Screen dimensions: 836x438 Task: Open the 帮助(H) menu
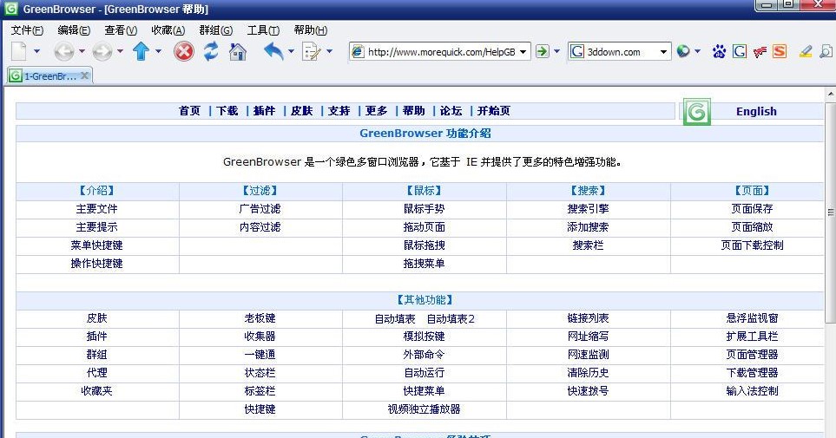point(311,30)
